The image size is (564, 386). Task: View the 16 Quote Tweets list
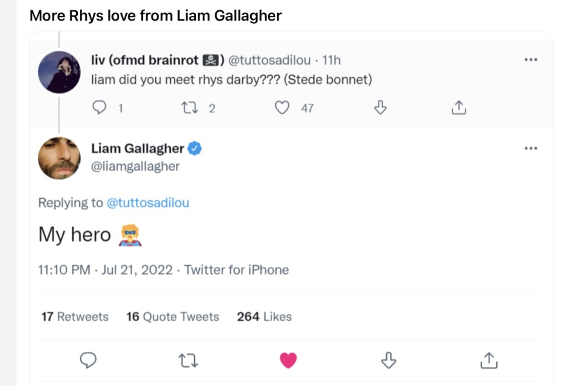[x=173, y=317]
